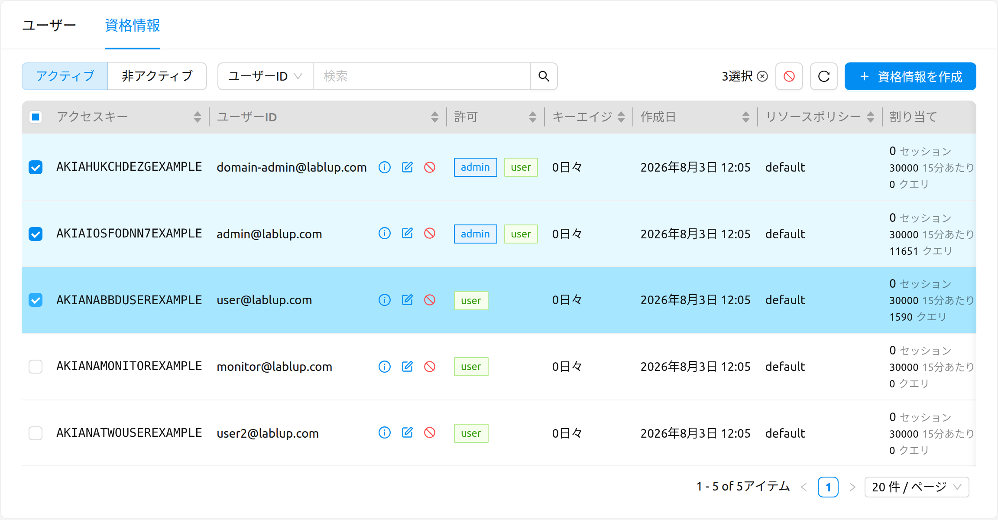998x520 pixels.
Task: Edit the user2@lablup.com credential
Action: [x=407, y=433]
